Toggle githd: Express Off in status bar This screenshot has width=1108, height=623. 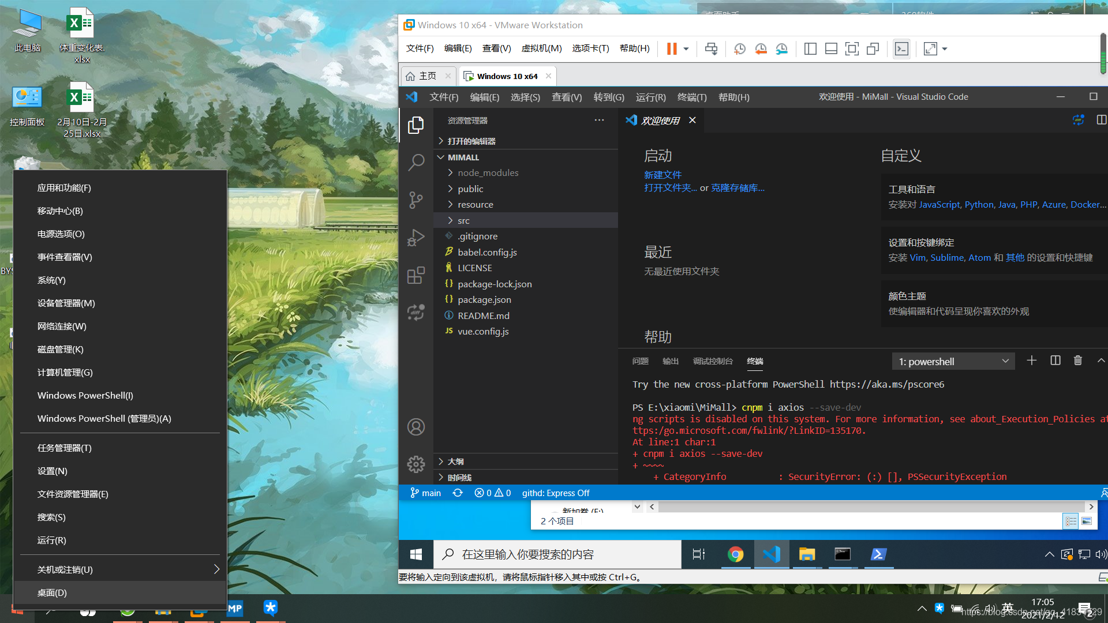click(556, 493)
